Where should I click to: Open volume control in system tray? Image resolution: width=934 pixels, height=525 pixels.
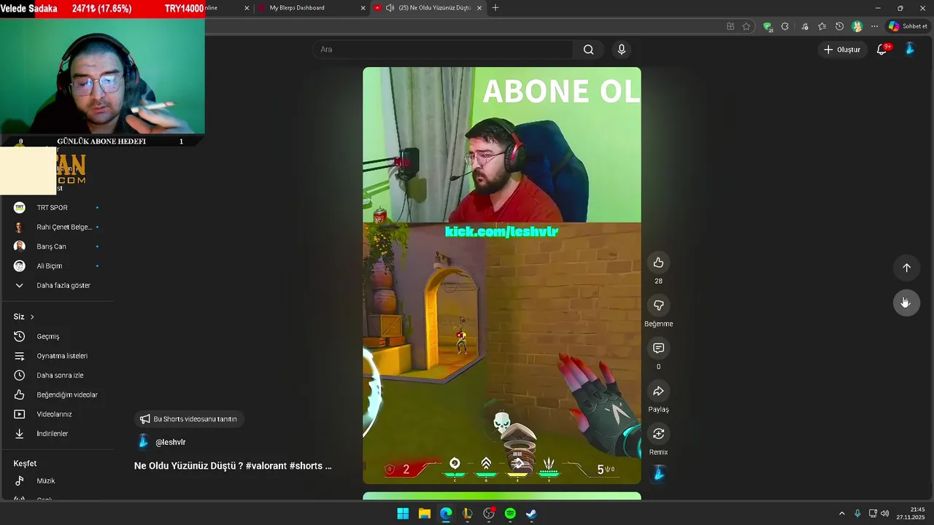pyautogui.click(x=885, y=513)
